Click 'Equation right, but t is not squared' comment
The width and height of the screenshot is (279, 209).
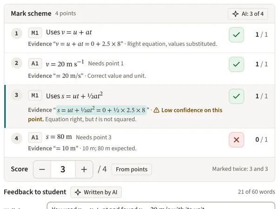[x=91, y=119]
